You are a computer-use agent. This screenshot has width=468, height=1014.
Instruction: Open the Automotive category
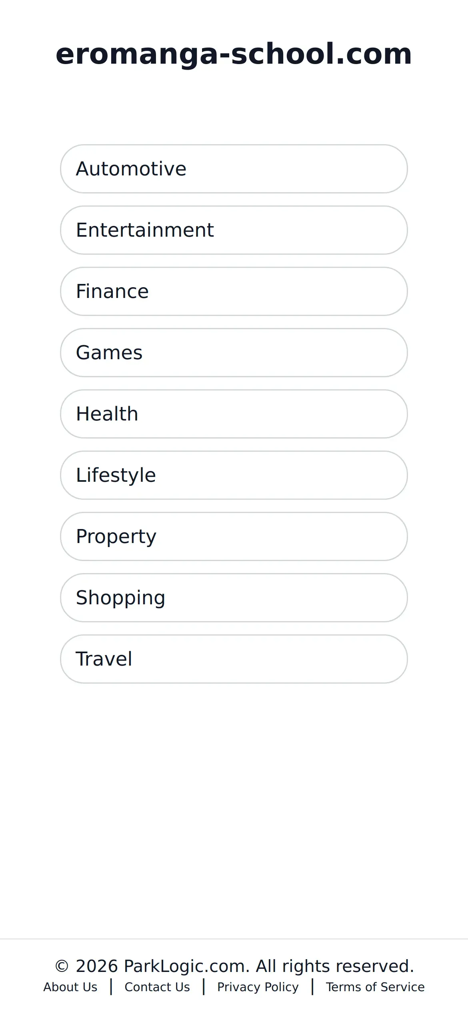tap(234, 169)
